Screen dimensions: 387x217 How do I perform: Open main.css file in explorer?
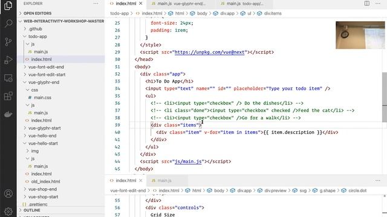click(42, 98)
